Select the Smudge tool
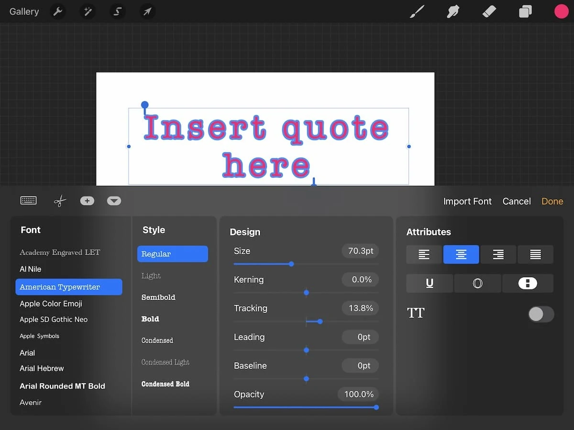Screen dimensions: 574x430 453,11
